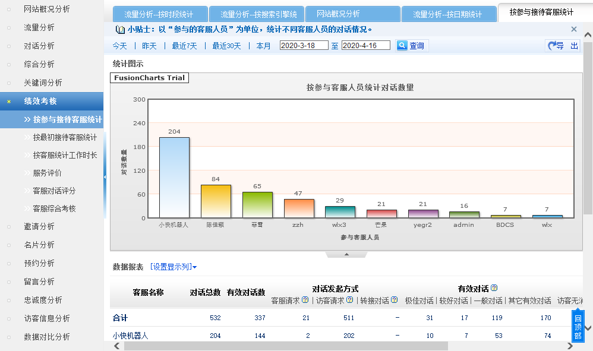Click the start date field 2020-3-18
Image resolution: width=593 pixels, height=351 pixels.
tap(304, 46)
